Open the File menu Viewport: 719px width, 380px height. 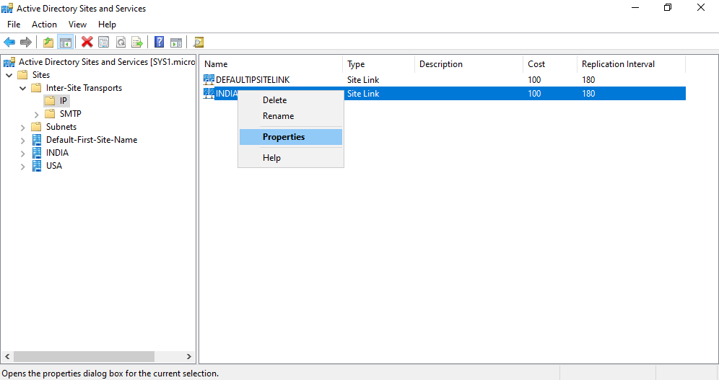click(14, 25)
